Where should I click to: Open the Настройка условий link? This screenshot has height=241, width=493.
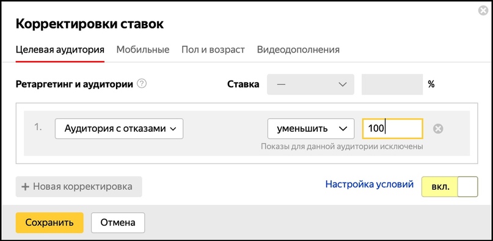pyautogui.click(x=370, y=184)
